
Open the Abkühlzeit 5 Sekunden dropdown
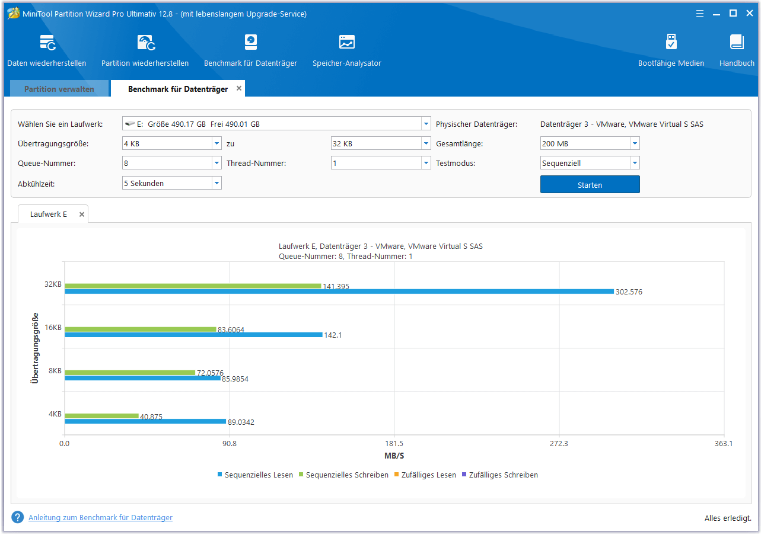pyautogui.click(x=216, y=183)
